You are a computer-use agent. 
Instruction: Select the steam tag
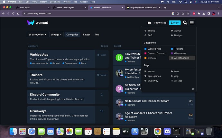tap(150, 71)
